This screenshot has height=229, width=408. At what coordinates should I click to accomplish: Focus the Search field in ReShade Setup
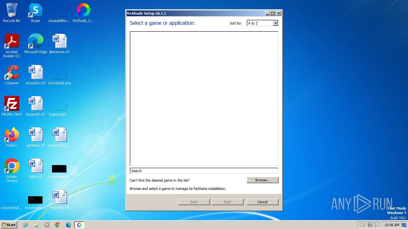coord(204,171)
